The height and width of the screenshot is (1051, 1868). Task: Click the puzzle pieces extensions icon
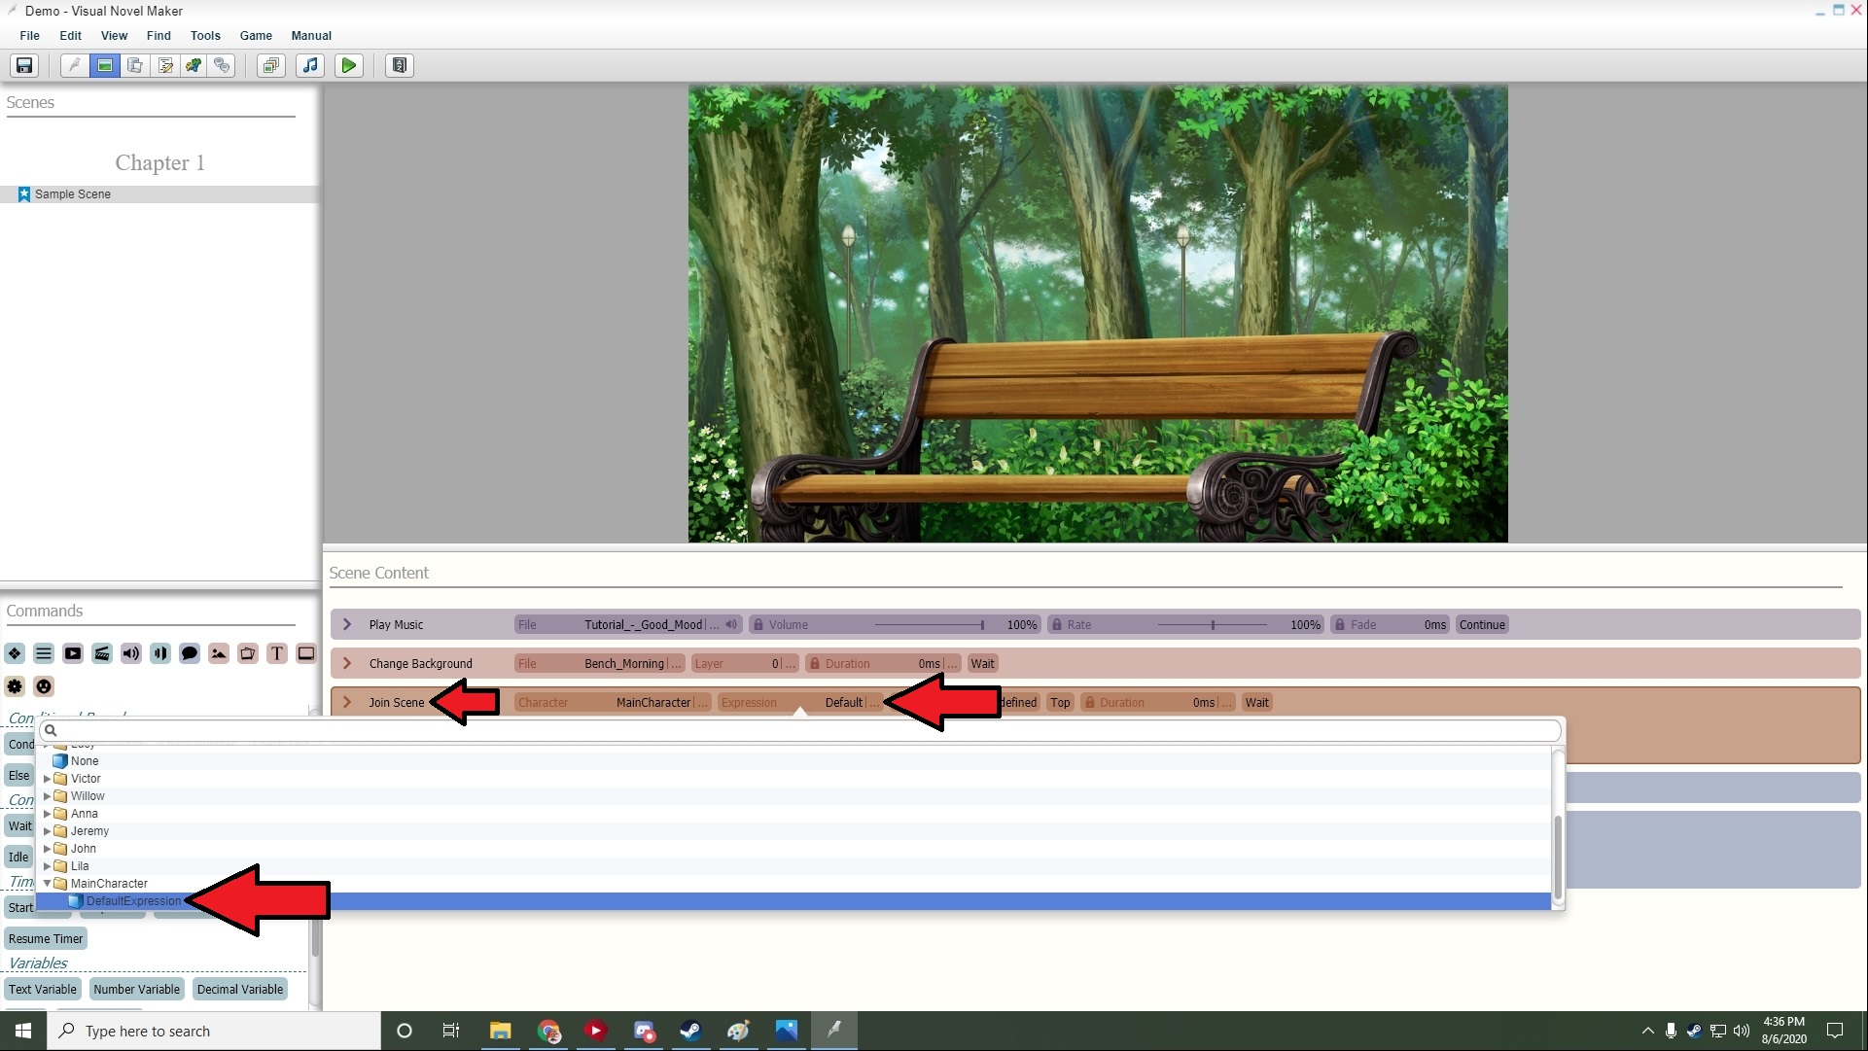[x=194, y=65]
